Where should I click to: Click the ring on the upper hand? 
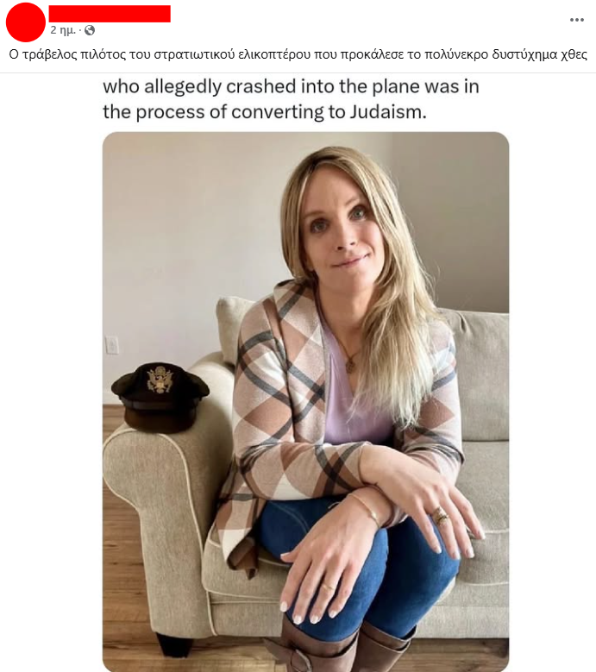441,515
